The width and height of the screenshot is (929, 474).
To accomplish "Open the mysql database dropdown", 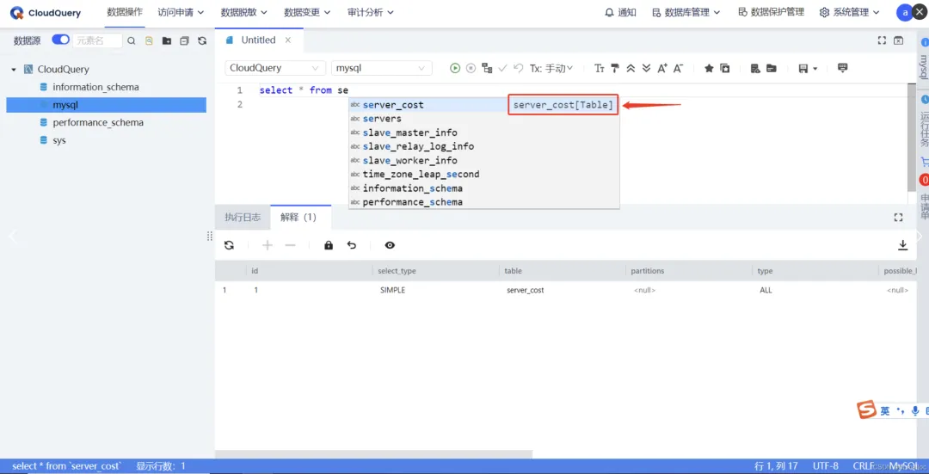I will click(x=382, y=68).
